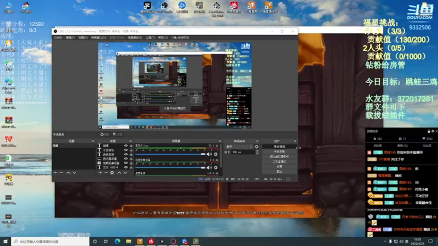Viewport: 438px width, 246px height.
Task: Move the scene up with the up arrow
Action: click(x=68, y=173)
